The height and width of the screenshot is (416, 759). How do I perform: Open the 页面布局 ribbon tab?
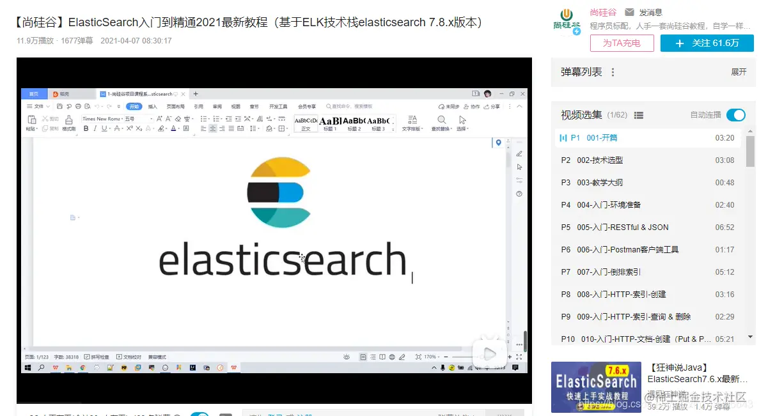176,107
